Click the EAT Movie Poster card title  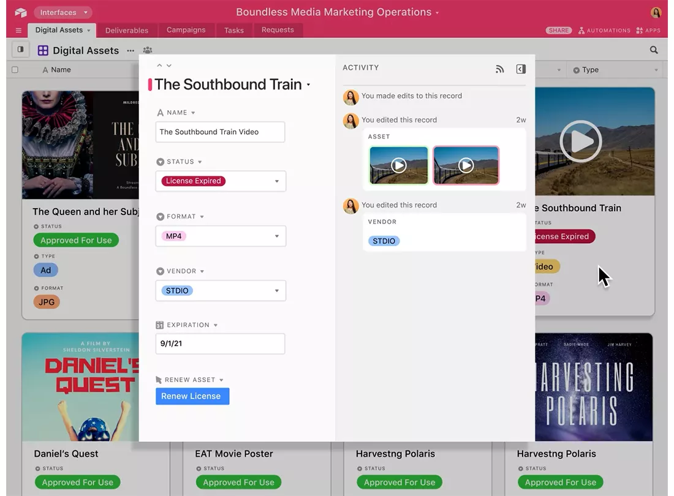pyautogui.click(x=234, y=454)
